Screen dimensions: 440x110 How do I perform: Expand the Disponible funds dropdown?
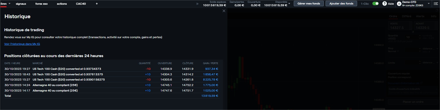289,4
